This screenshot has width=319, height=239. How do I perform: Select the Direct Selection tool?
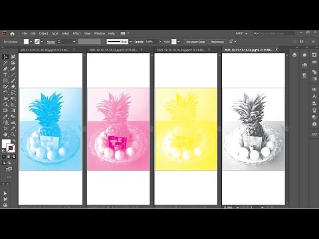point(13,57)
